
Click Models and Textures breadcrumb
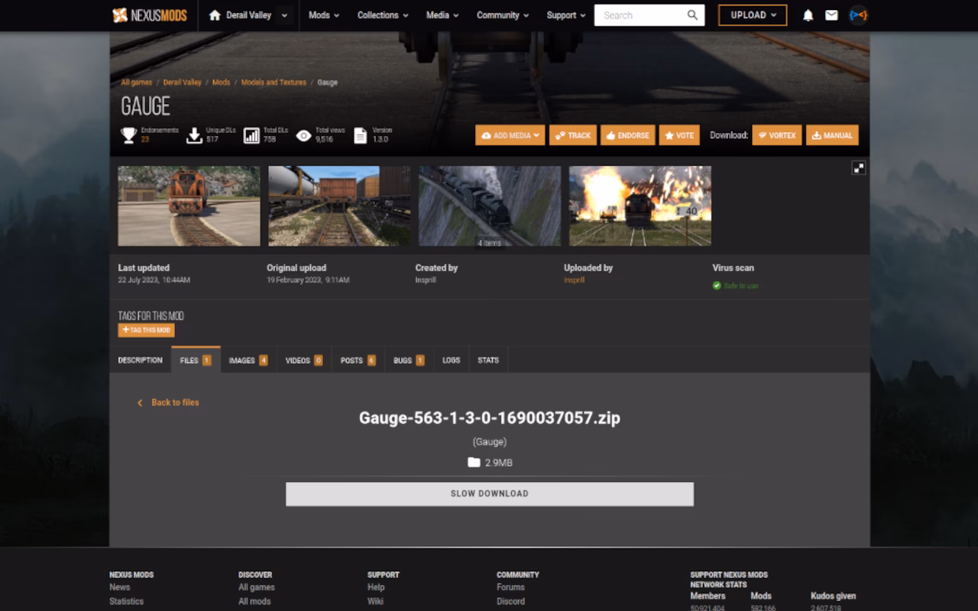pyautogui.click(x=274, y=82)
